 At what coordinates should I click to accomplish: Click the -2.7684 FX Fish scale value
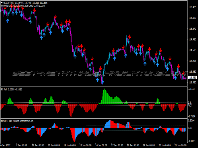tap(191, 116)
